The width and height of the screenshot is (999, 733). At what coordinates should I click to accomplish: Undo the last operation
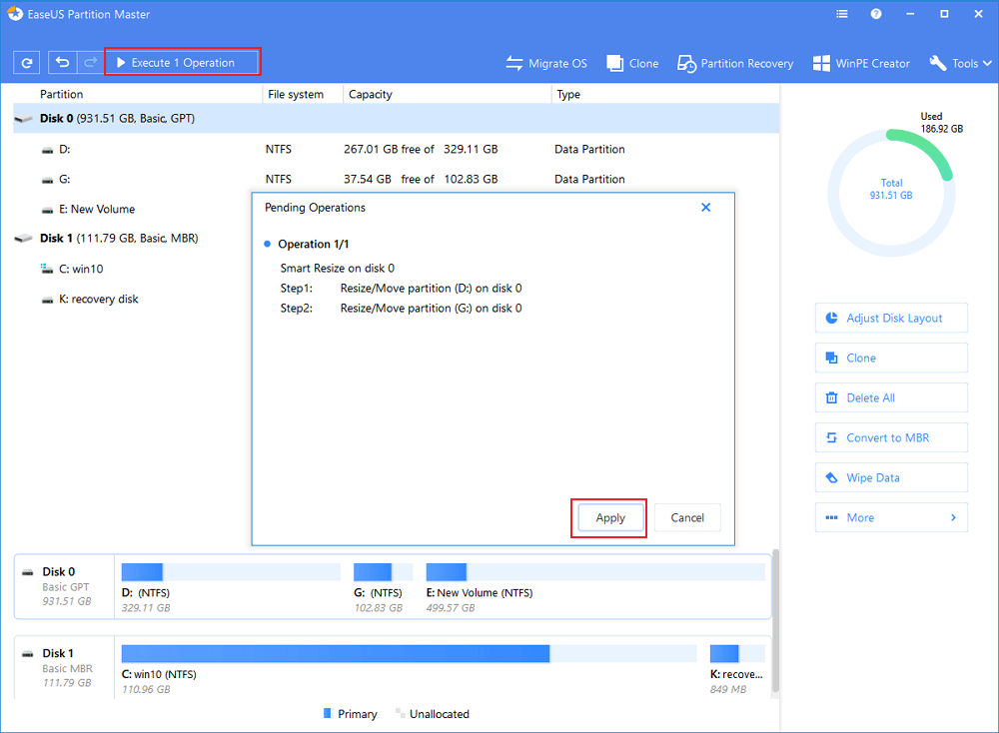[x=62, y=62]
